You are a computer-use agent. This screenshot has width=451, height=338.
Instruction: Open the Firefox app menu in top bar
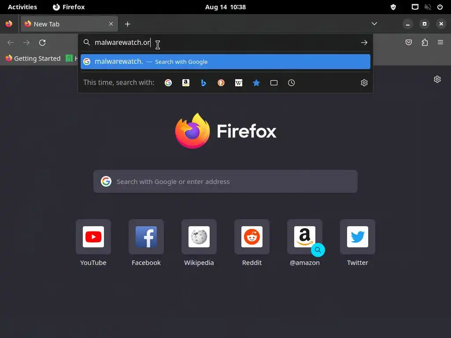coord(69,7)
